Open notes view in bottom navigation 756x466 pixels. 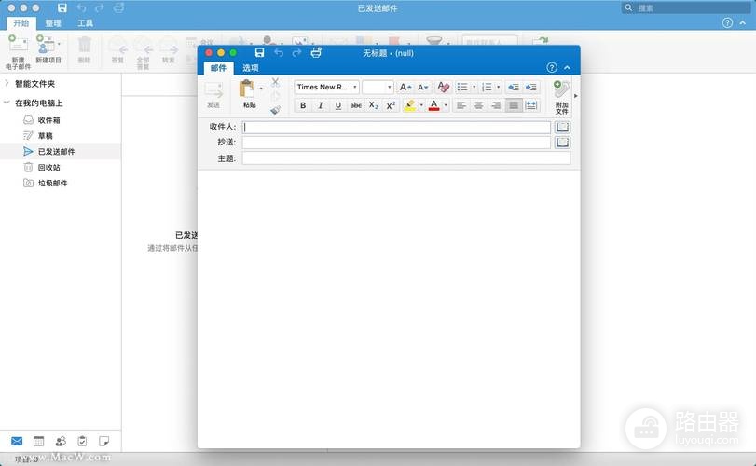click(103, 441)
